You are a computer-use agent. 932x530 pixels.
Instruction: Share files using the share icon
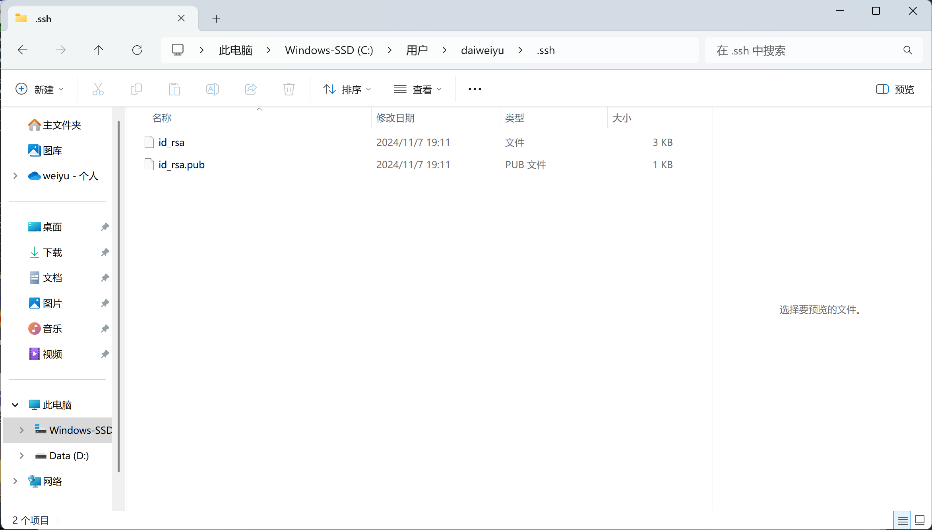click(x=250, y=89)
